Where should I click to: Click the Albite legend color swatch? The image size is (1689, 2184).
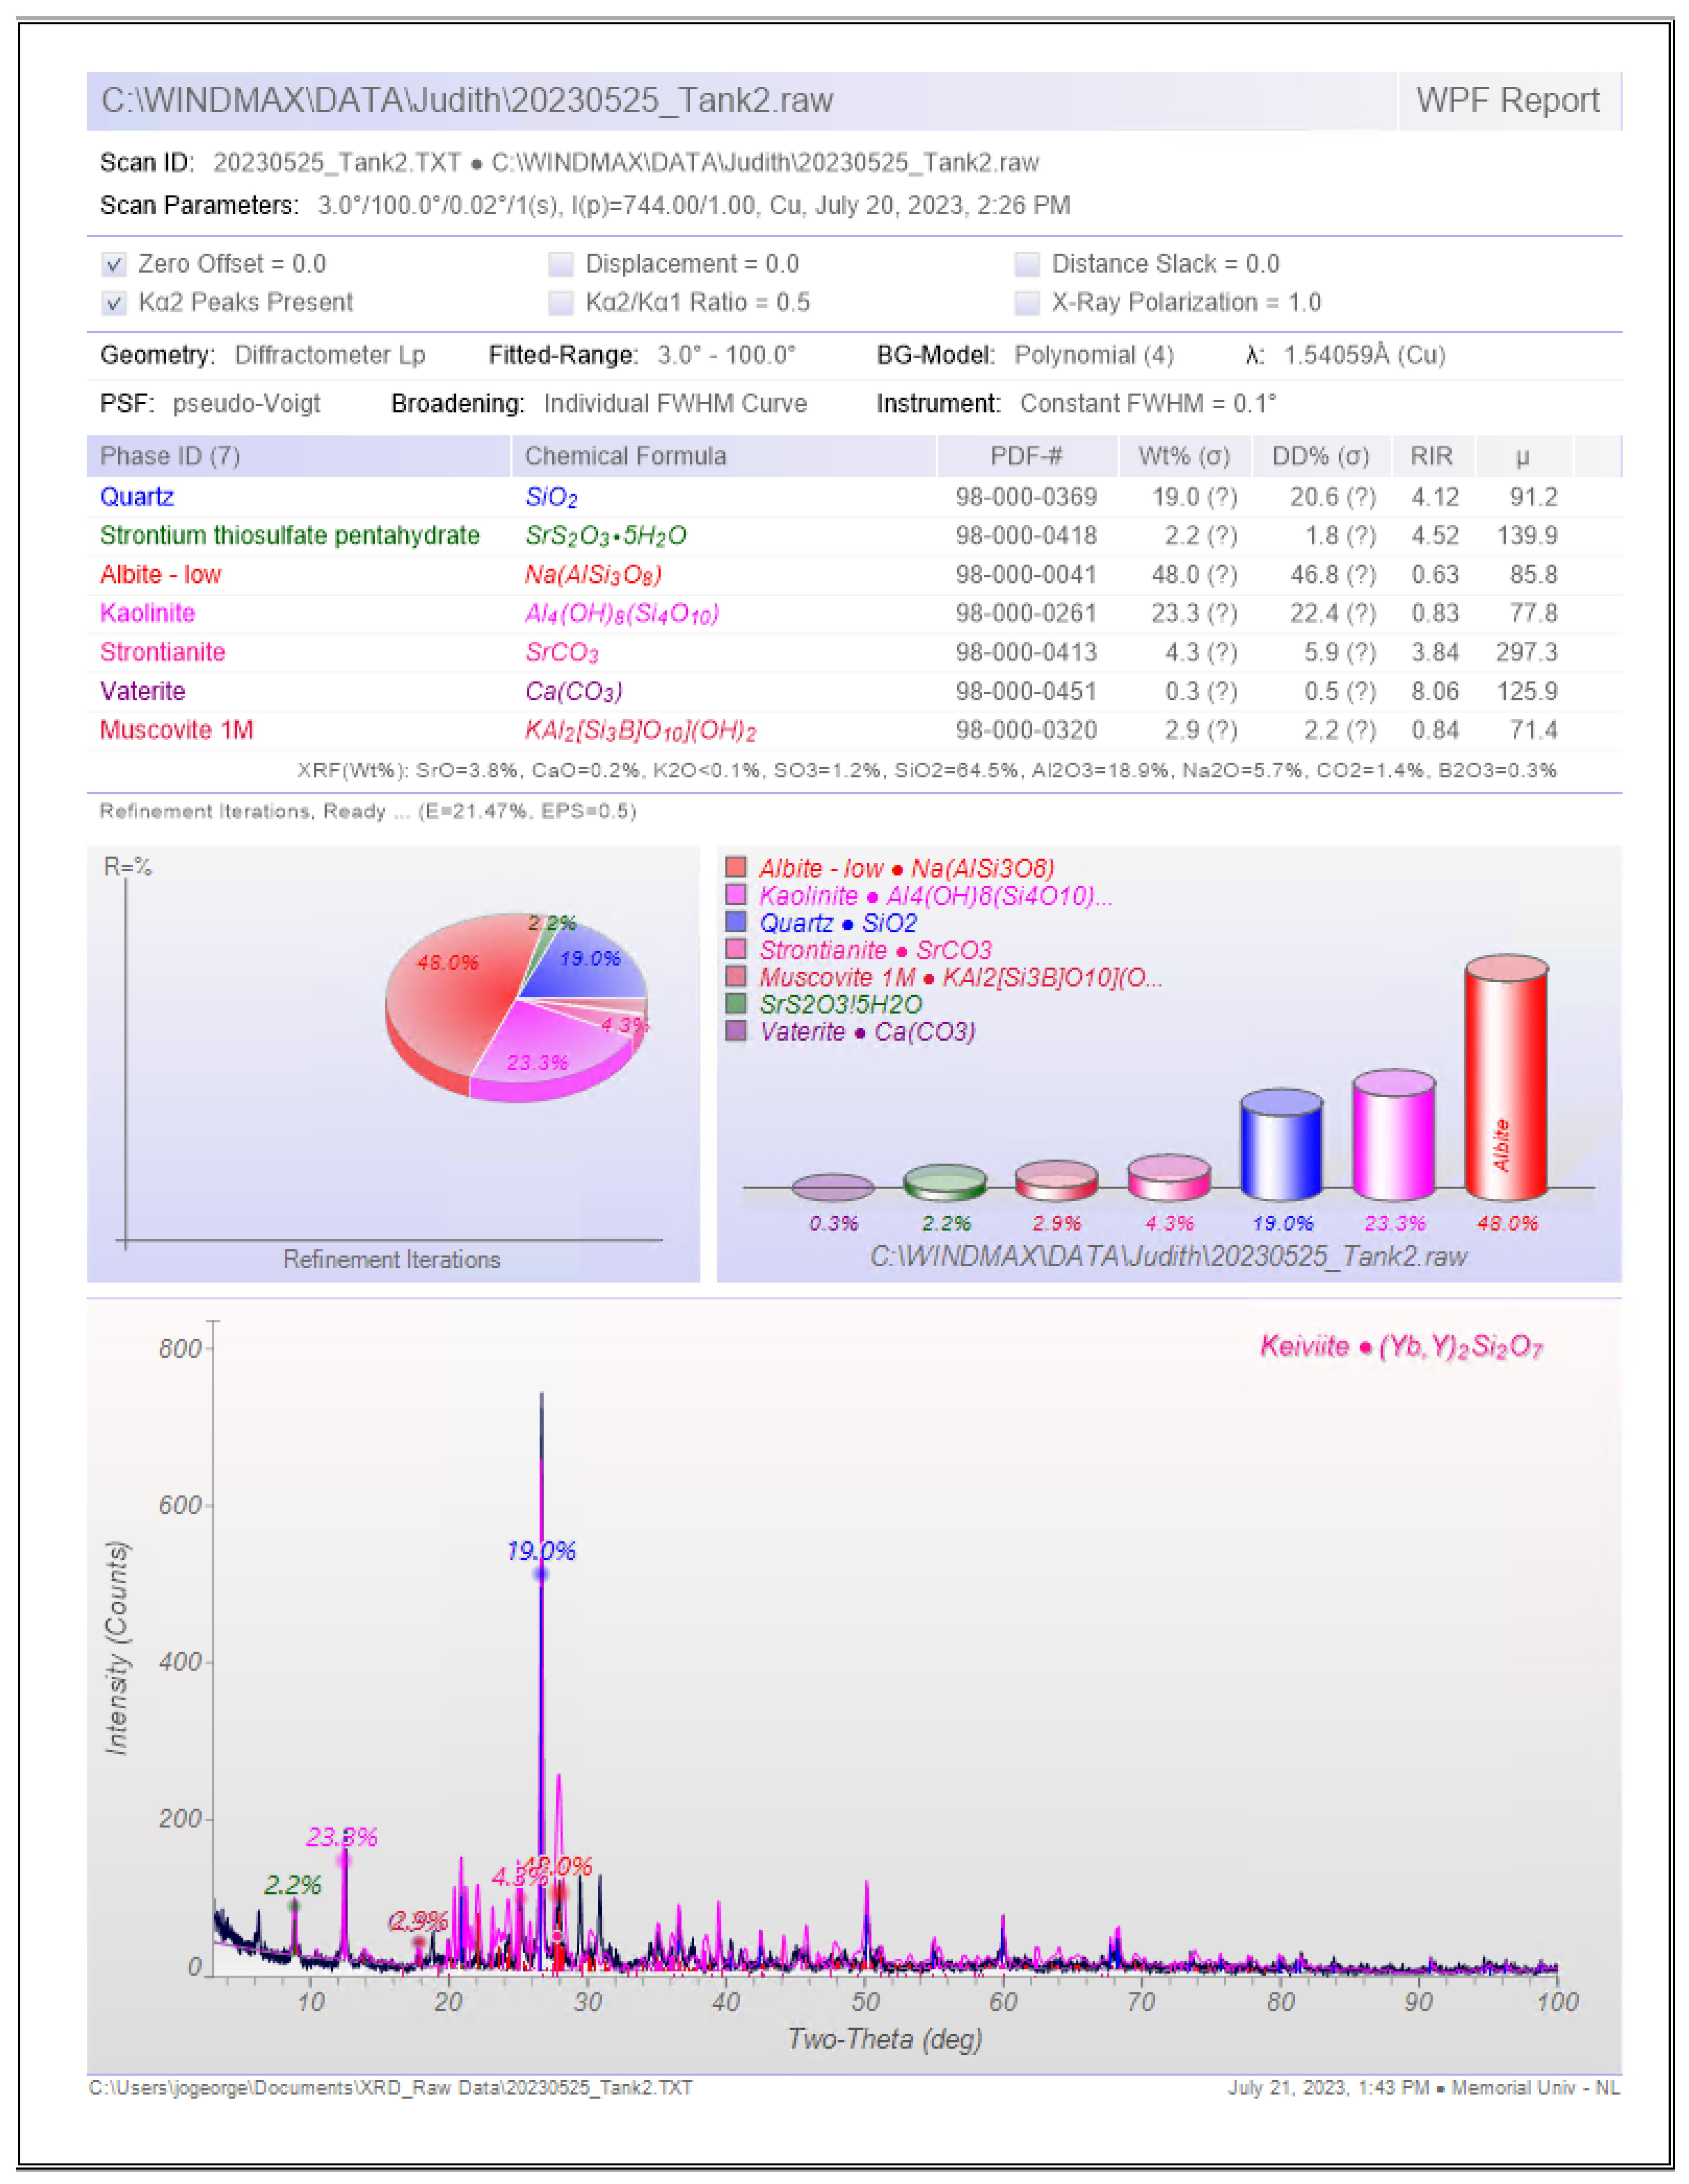click(x=736, y=867)
